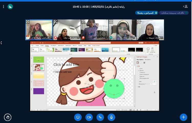Select the Effects icon in Format Shape
This screenshot has height=123, width=192.
pos(141,63)
